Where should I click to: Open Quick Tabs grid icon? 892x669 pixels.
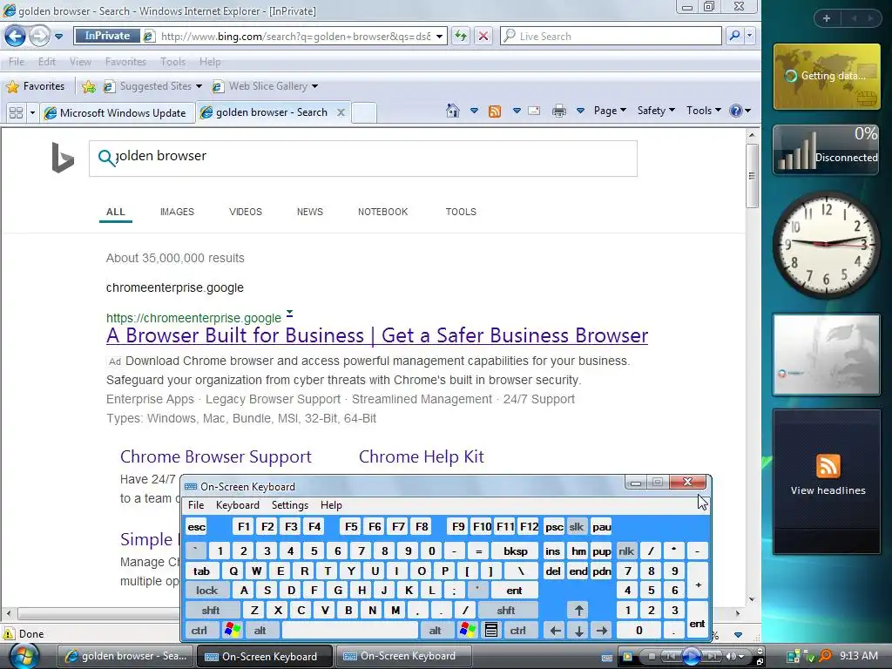point(16,112)
